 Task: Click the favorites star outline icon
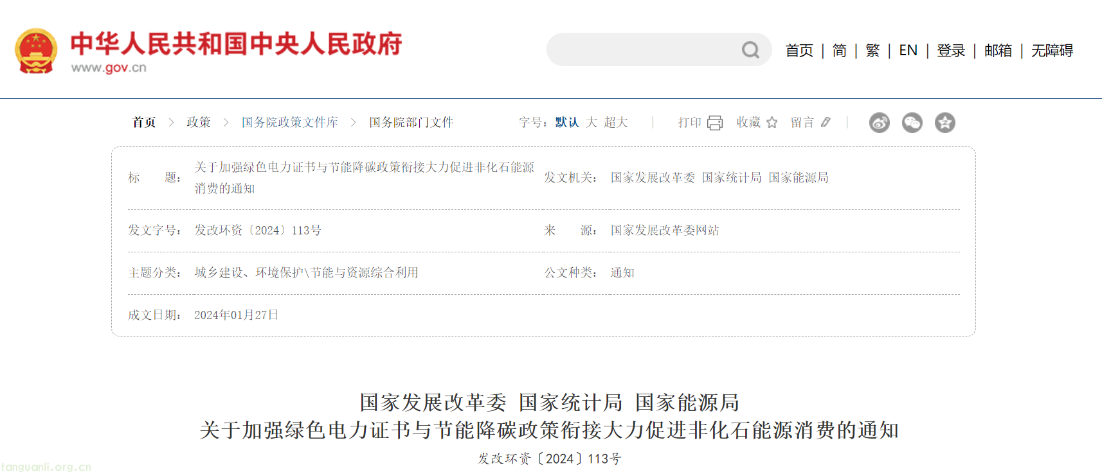[x=772, y=122]
